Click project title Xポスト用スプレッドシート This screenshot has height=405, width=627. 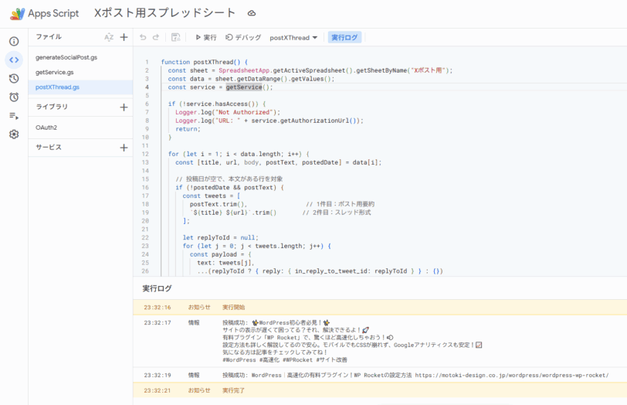coord(164,13)
